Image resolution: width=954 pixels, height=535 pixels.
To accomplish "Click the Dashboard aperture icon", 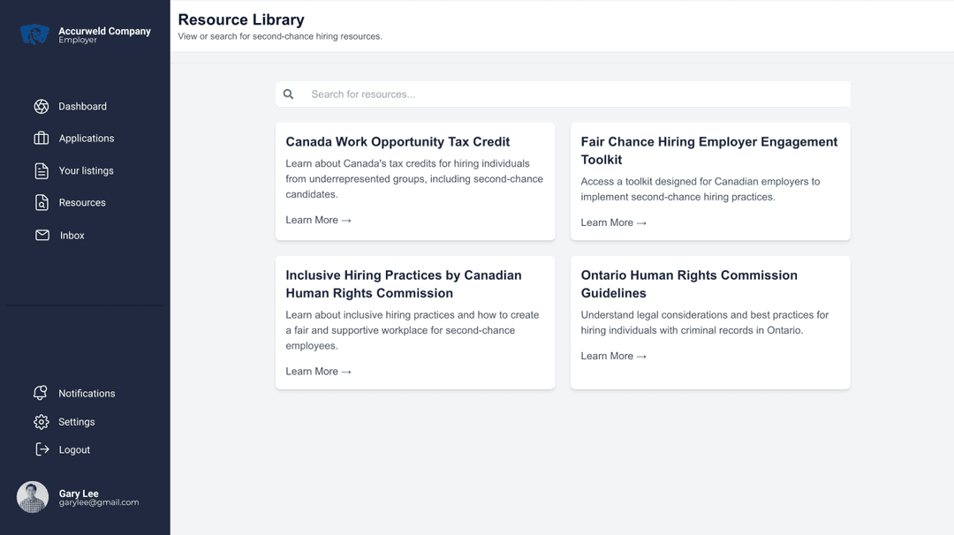I will point(42,107).
